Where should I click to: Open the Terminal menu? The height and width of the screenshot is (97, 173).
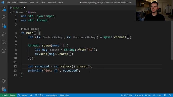(52, 2)
